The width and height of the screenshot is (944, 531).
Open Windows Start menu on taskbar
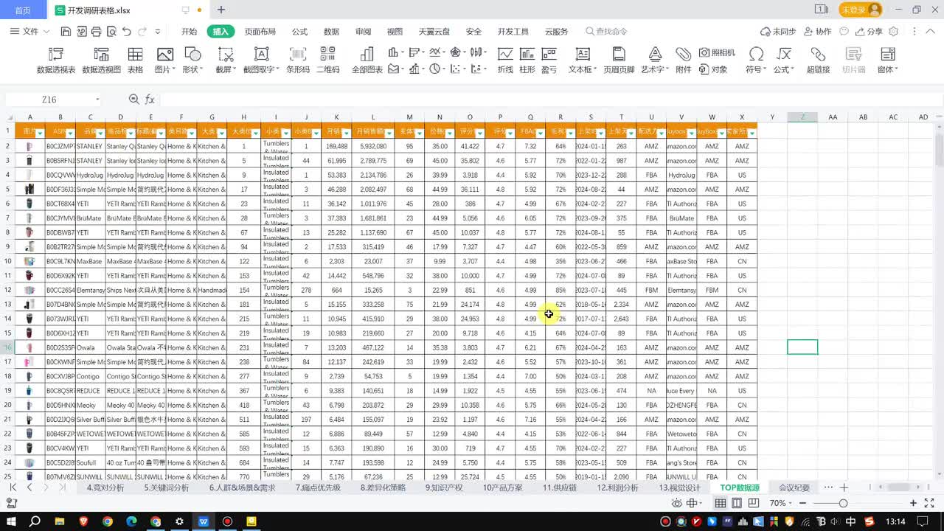point(10,521)
